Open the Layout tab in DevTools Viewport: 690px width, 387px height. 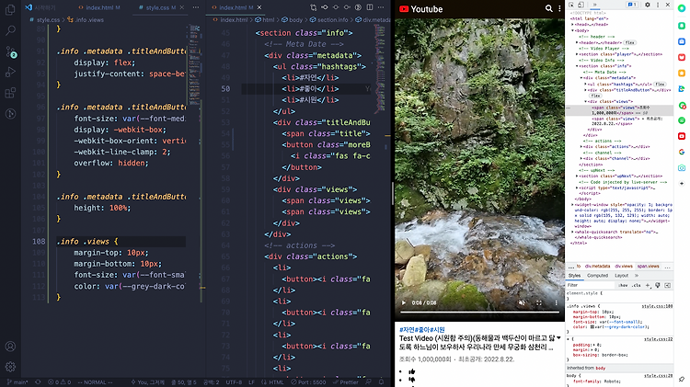621,275
